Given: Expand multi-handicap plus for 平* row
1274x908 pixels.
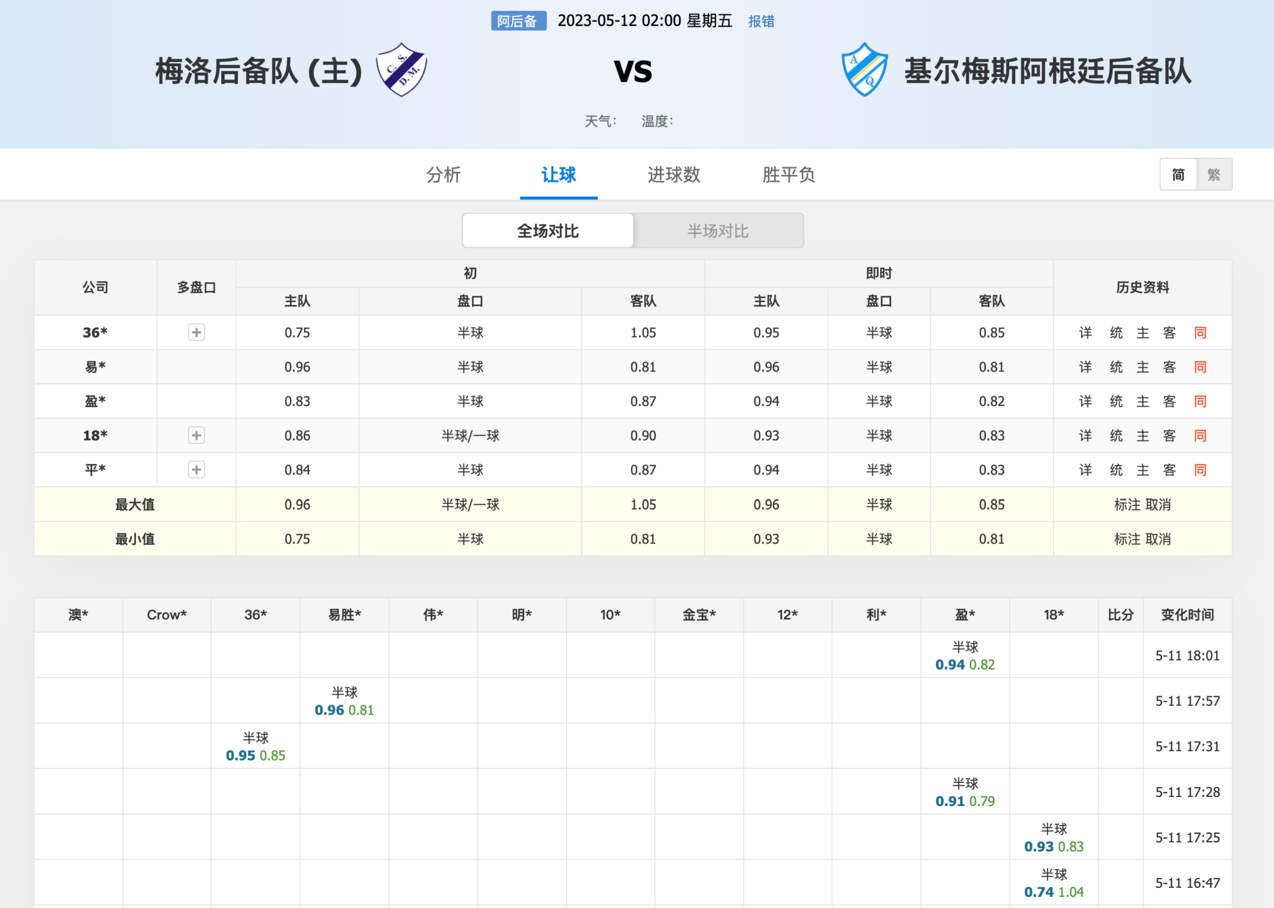Looking at the screenshot, I should click(196, 470).
